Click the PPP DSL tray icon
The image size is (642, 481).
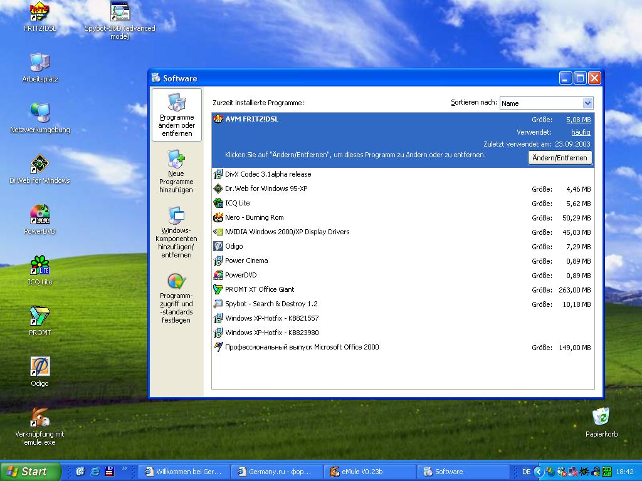pos(606,472)
